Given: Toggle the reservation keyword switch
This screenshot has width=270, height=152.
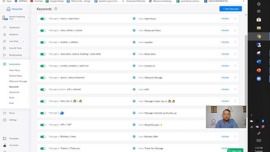Looking at the screenshot, I should [43, 54].
